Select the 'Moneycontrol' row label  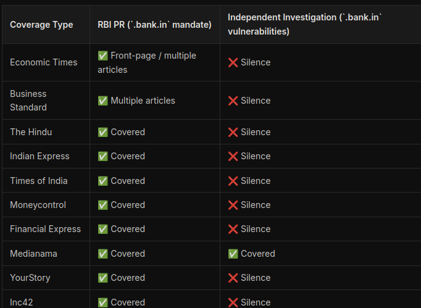(38, 205)
